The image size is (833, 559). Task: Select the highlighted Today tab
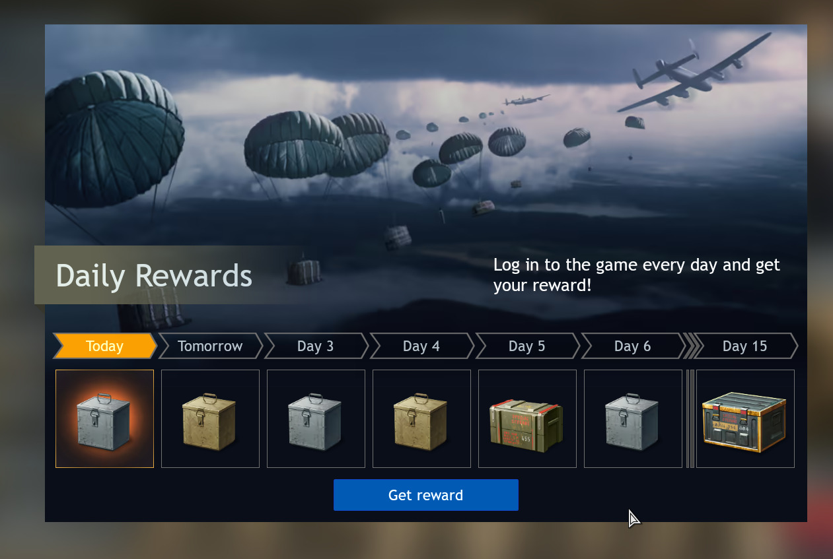click(105, 346)
